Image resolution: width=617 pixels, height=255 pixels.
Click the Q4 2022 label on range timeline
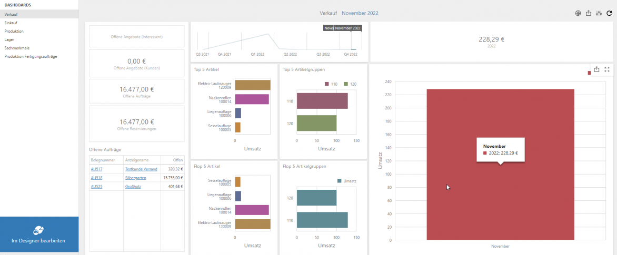coord(351,54)
